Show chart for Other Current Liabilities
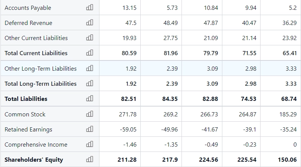 90,38
